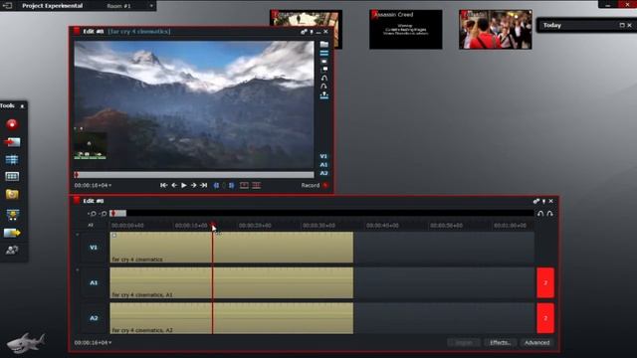This screenshot has width=637, height=358.
Task: Click the timeline settings cogs icon
Action: point(536,201)
